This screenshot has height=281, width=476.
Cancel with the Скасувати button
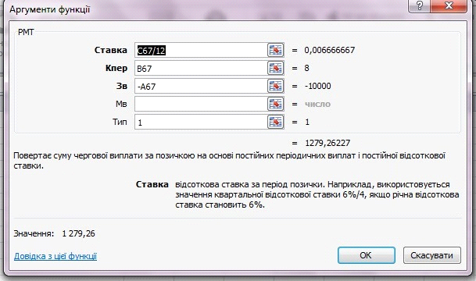431,255
